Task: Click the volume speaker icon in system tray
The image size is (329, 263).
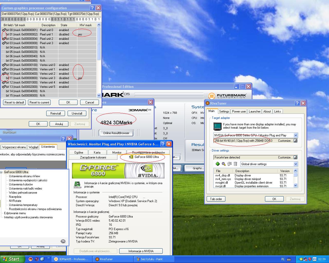Action: [x=315, y=259]
